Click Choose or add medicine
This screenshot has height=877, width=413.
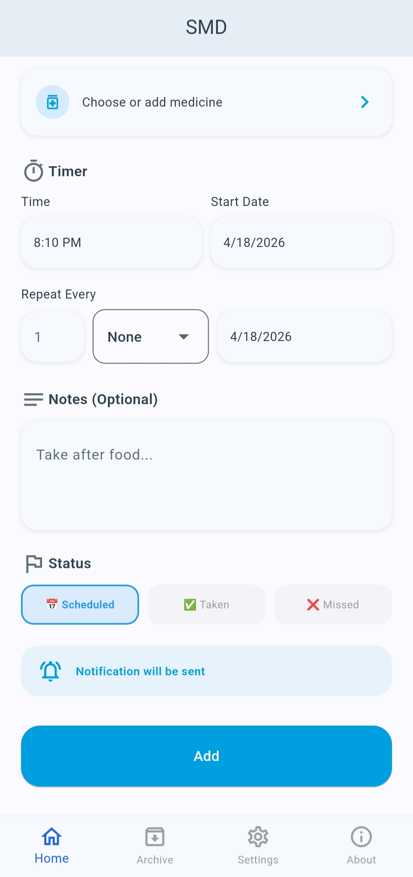pos(152,102)
